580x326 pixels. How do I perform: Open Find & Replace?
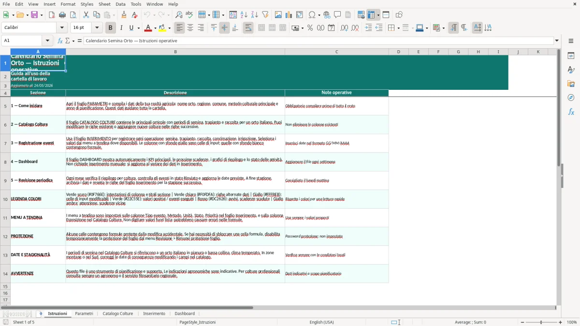(179, 15)
